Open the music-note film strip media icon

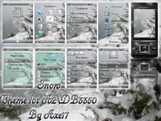[59, 19]
